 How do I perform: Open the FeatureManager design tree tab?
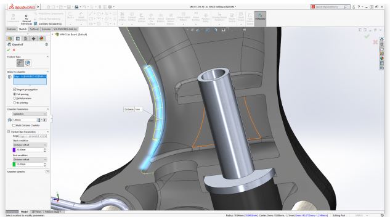tap(10, 39)
